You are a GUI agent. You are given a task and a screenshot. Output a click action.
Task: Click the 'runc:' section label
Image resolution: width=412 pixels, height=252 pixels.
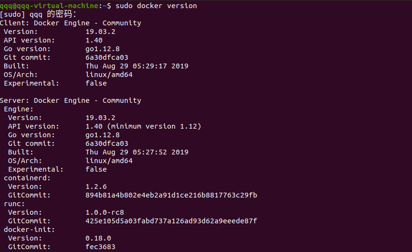[x=14, y=204]
